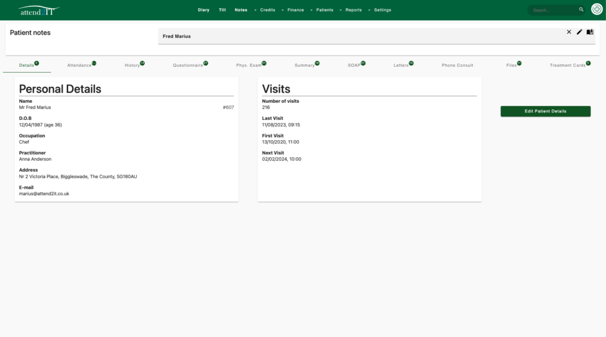Viewport: 606px width, 337px height.
Task: Click the email marius@attend2it.co.uk
Action: tap(44, 194)
